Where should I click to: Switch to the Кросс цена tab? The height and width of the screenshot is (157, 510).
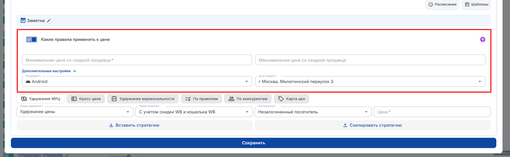(86, 99)
